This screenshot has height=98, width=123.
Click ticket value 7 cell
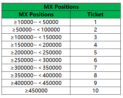click(x=95, y=68)
